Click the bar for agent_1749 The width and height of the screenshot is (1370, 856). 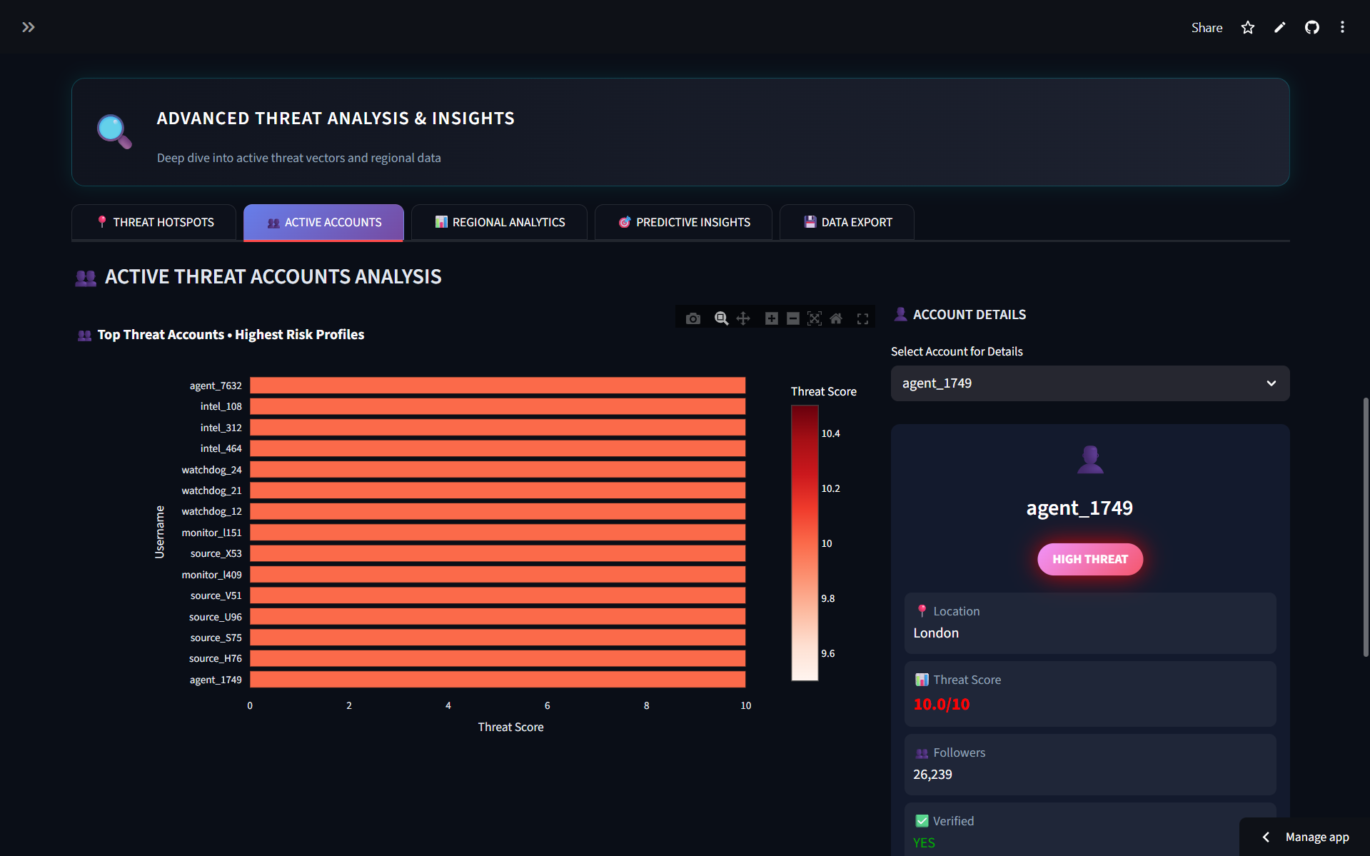point(498,680)
